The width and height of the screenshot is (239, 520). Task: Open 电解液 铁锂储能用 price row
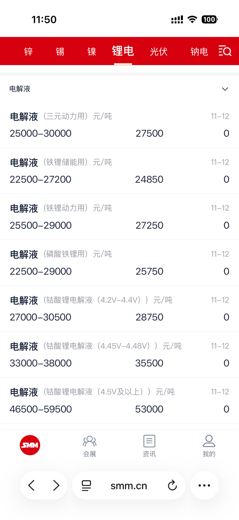pyautogui.click(x=119, y=171)
